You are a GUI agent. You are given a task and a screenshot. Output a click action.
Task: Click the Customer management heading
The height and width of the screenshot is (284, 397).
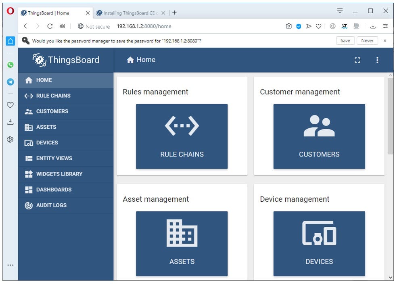click(x=300, y=92)
